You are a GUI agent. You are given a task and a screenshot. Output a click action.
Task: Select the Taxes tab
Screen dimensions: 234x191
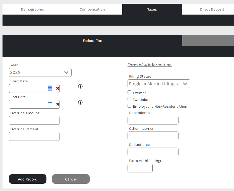click(152, 9)
